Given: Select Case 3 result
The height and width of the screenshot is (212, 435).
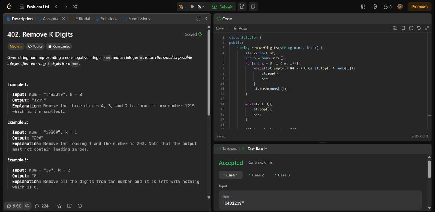Looking at the screenshot, I should (x=282, y=175).
